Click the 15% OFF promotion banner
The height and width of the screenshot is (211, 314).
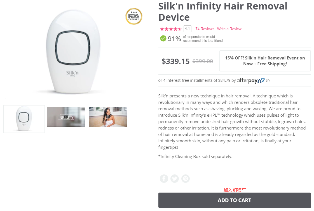click(265, 61)
